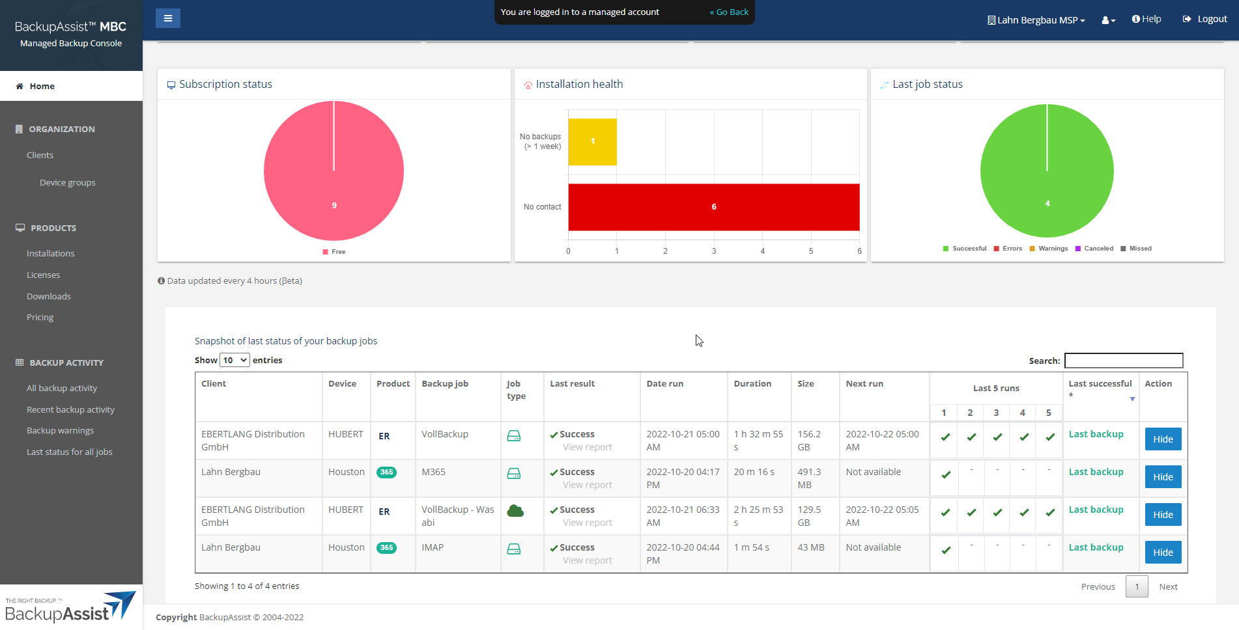
Task: Click the Subscription status monitor icon
Action: click(x=171, y=85)
